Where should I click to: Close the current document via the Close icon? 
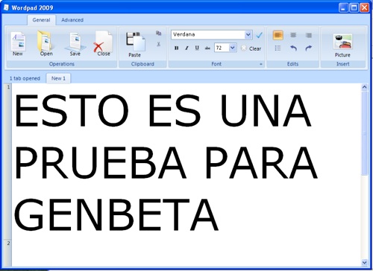click(x=104, y=43)
